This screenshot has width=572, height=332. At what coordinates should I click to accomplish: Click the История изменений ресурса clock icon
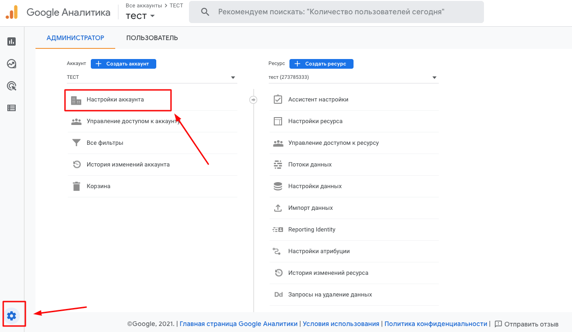[278, 273]
